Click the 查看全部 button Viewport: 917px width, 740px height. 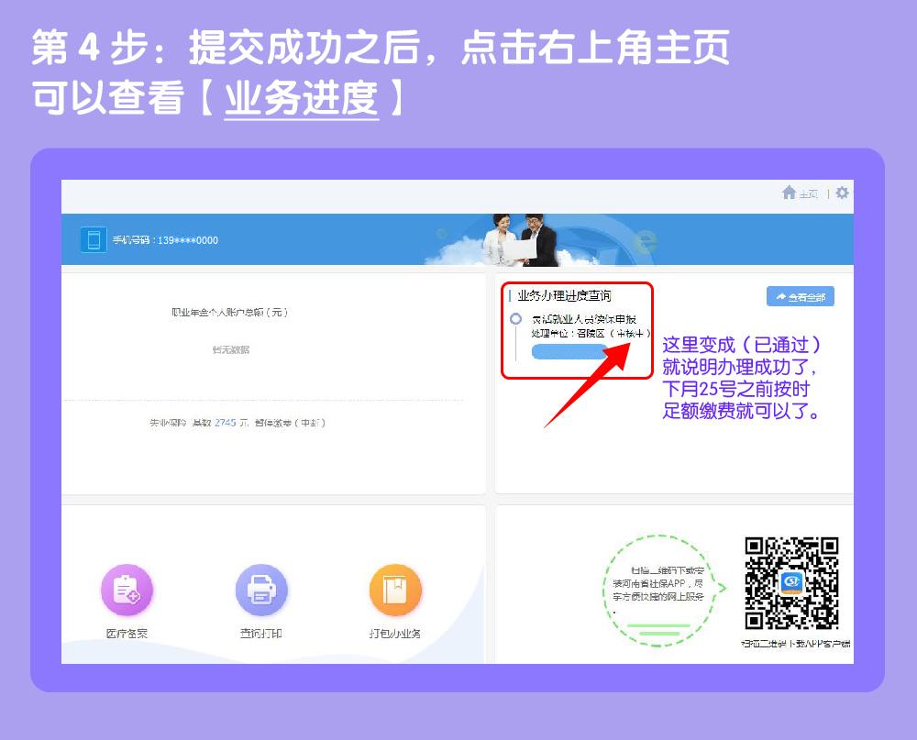click(800, 297)
